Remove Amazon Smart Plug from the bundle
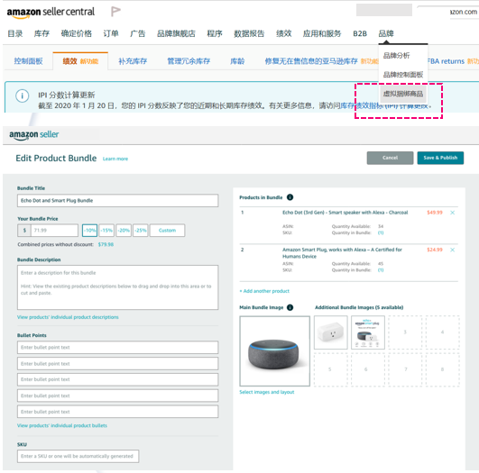The width and height of the screenshot is (479, 473). (x=453, y=250)
